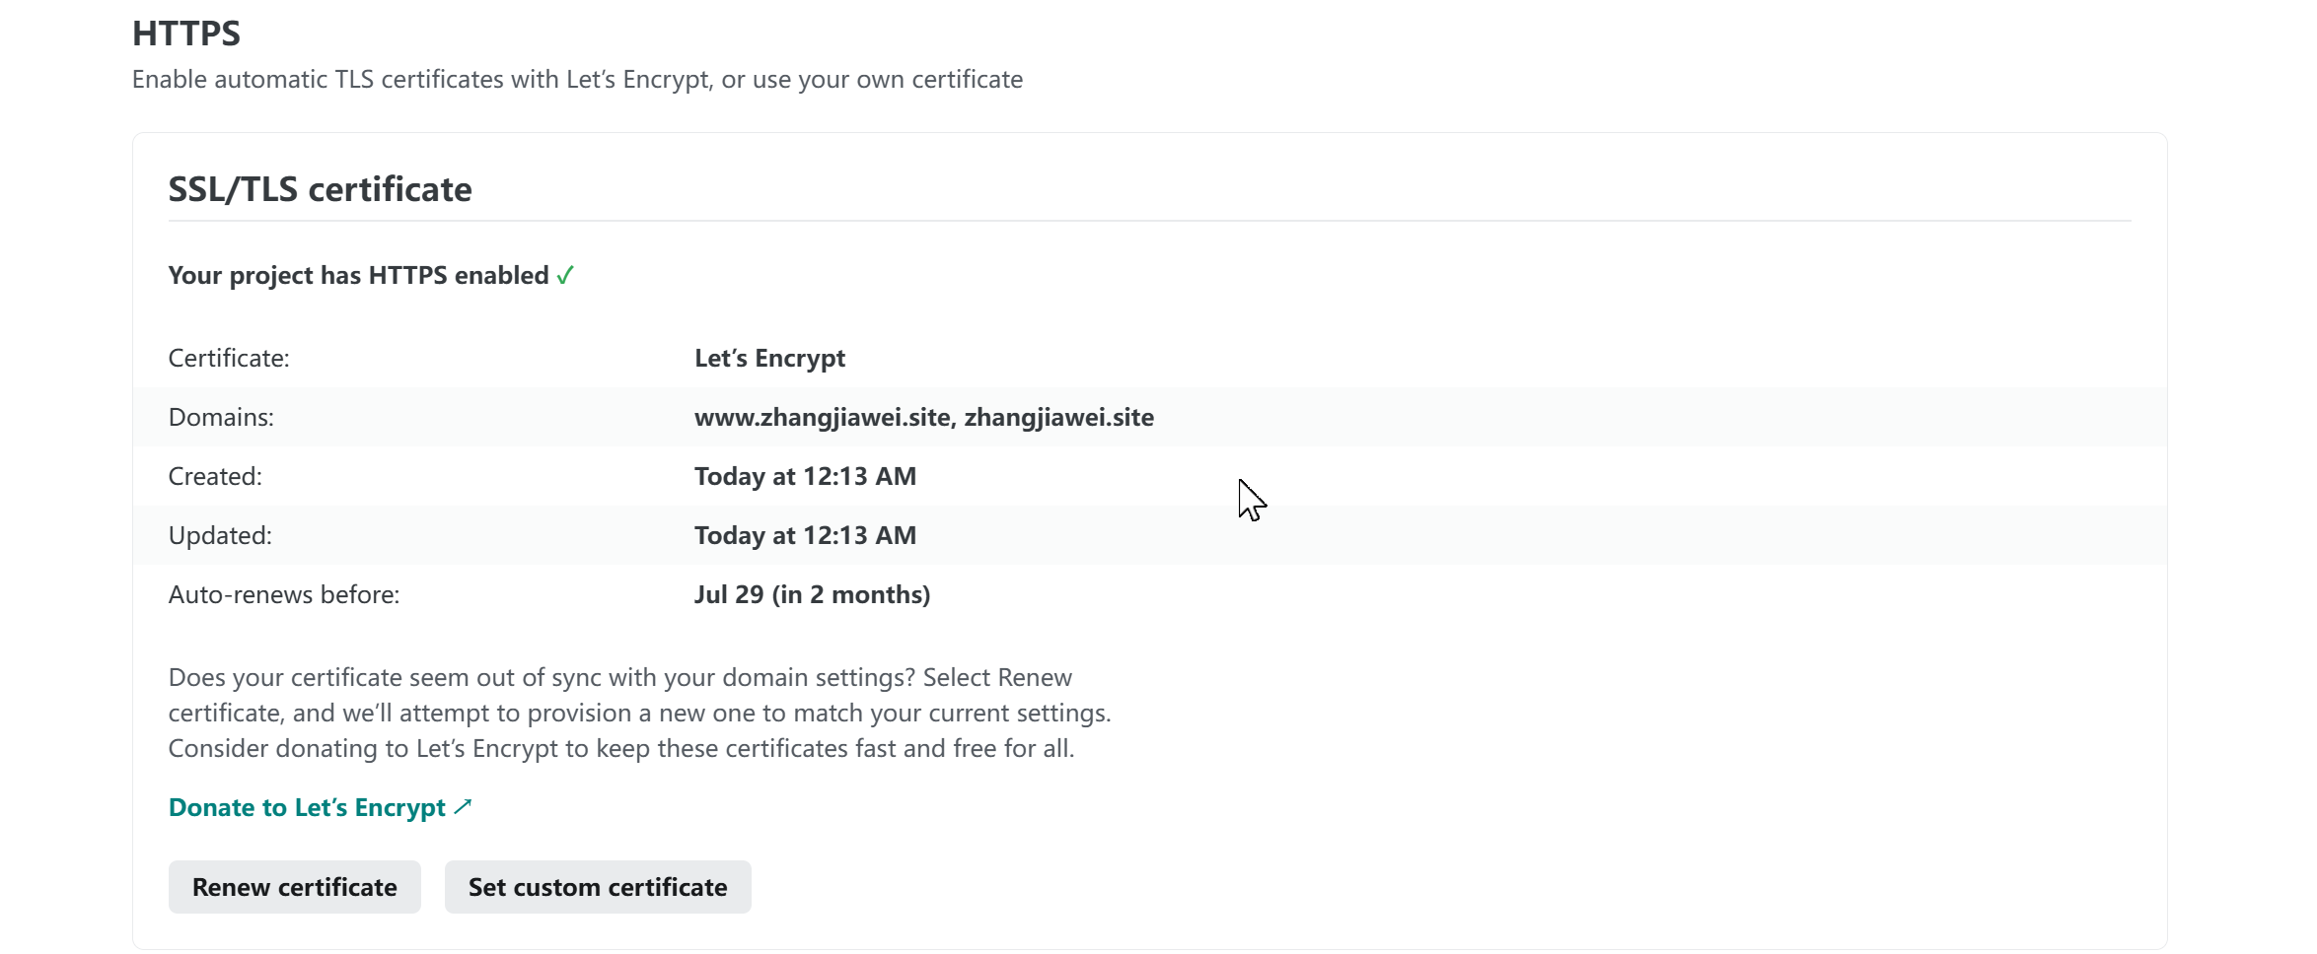Click the Domains: row label

[x=221, y=418]
